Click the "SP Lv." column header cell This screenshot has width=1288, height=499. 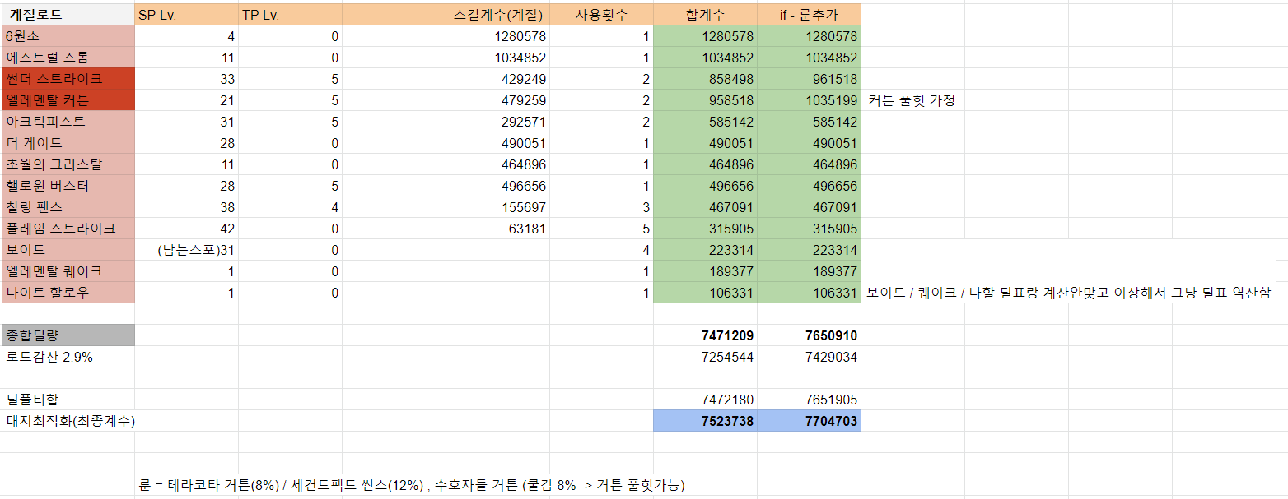(186, 15)
